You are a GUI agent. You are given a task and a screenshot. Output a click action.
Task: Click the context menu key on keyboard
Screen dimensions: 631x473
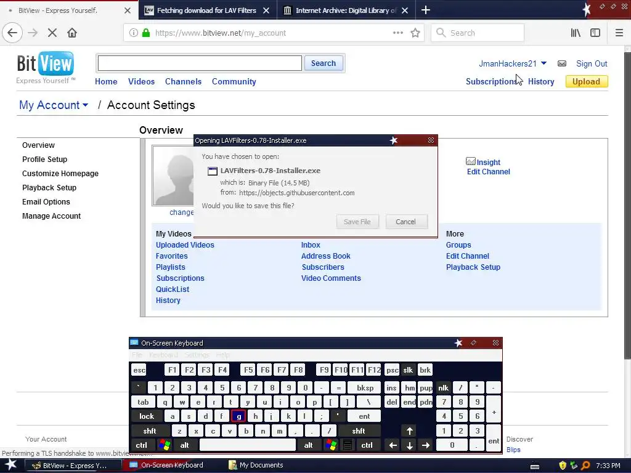pyautogui.click(x=348, y=445)
